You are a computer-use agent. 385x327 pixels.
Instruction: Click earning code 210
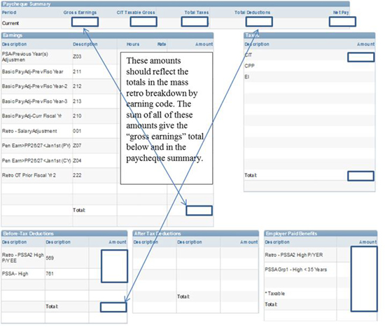pyautogui.click(x=77, y=116)
